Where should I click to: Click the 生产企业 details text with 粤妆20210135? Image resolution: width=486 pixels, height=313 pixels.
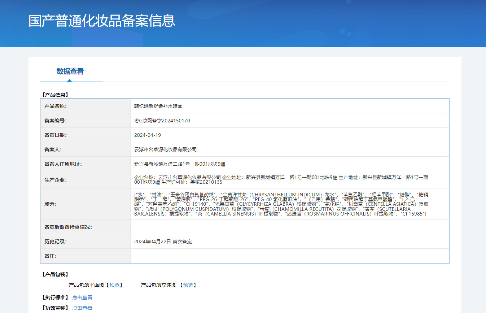281,180
